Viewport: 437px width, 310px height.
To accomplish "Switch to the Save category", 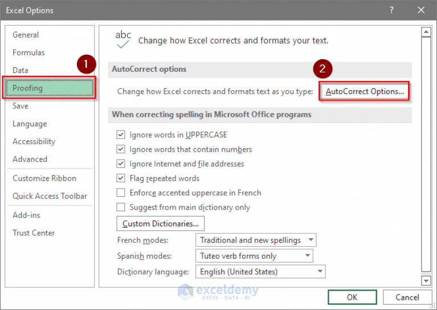I will (x=21, y=106).
